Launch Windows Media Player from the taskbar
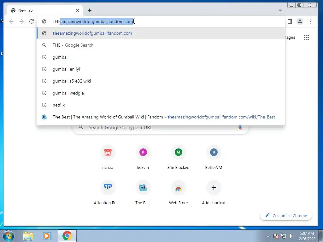323x242 pixels. click(47, 236)
